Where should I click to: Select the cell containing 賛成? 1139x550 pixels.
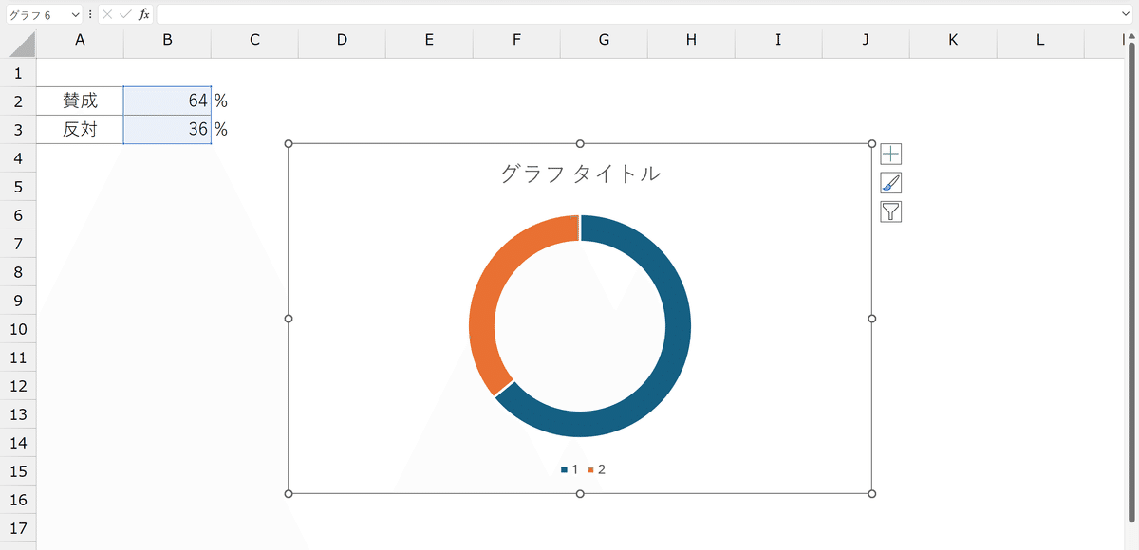tap(80, 101)
